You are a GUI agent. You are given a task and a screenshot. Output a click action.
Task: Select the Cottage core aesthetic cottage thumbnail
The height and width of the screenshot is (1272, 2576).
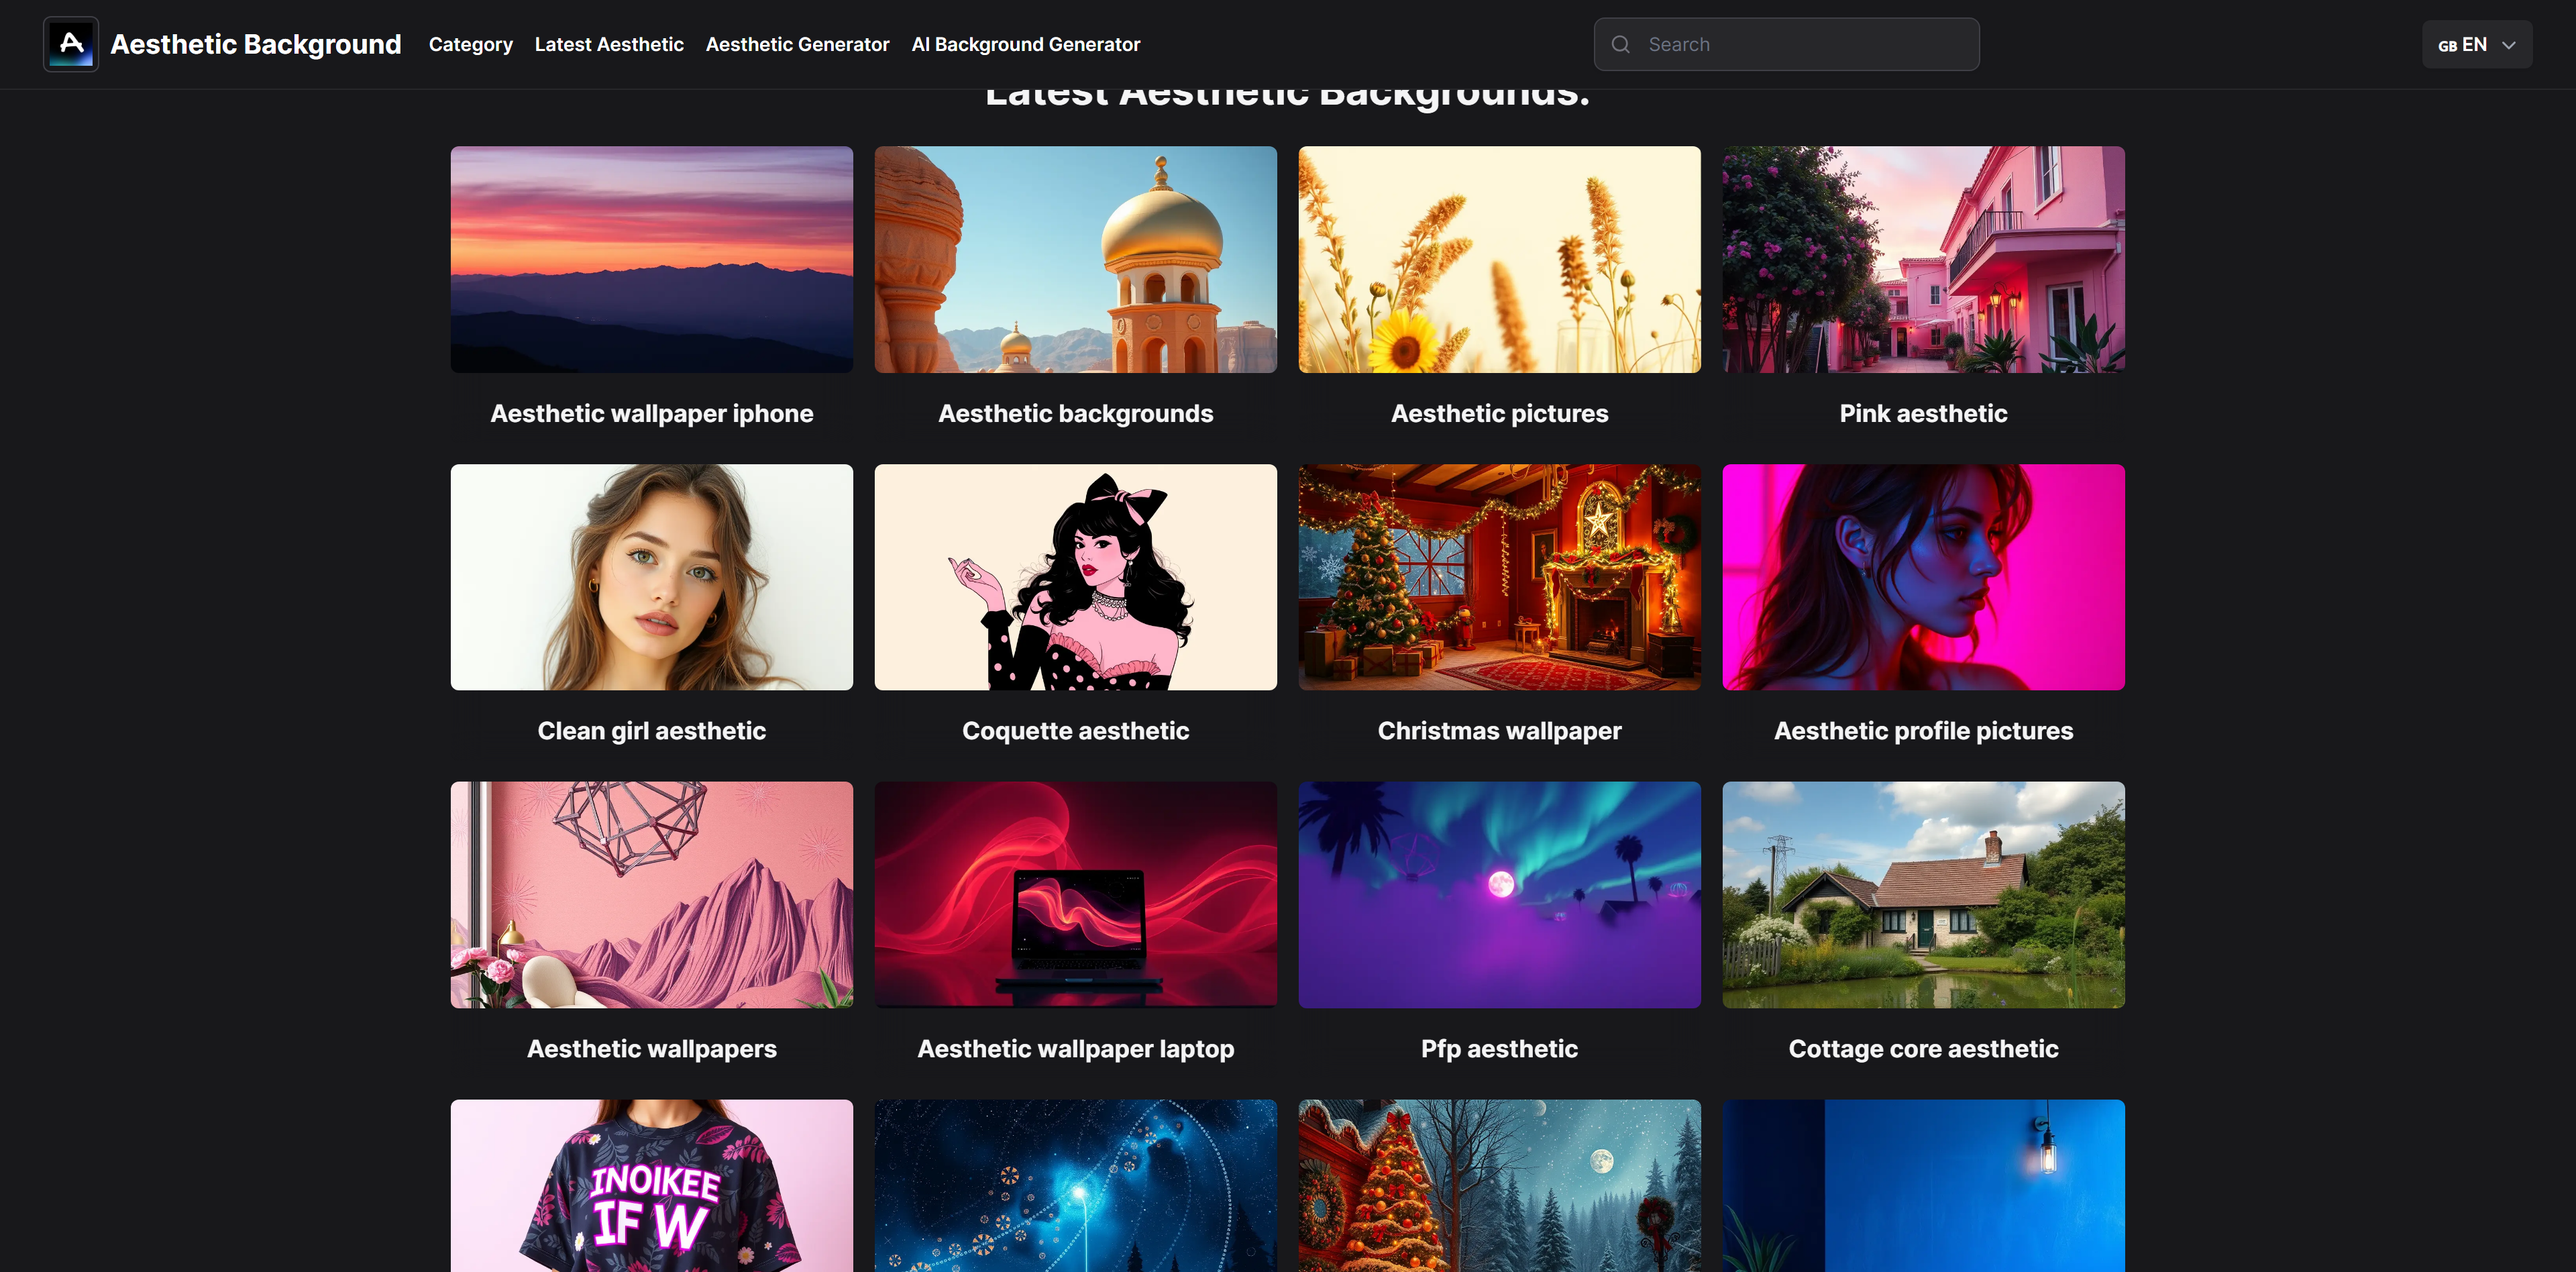coord(1923,895)
